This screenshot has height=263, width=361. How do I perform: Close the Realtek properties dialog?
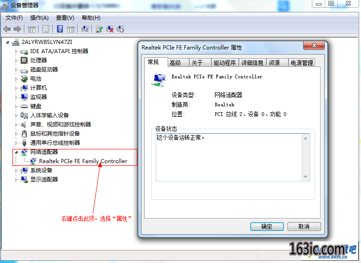click(x=314, y=45)
